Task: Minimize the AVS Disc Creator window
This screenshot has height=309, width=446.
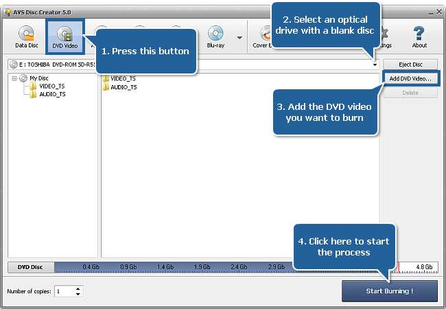Action: coord(431,13)
